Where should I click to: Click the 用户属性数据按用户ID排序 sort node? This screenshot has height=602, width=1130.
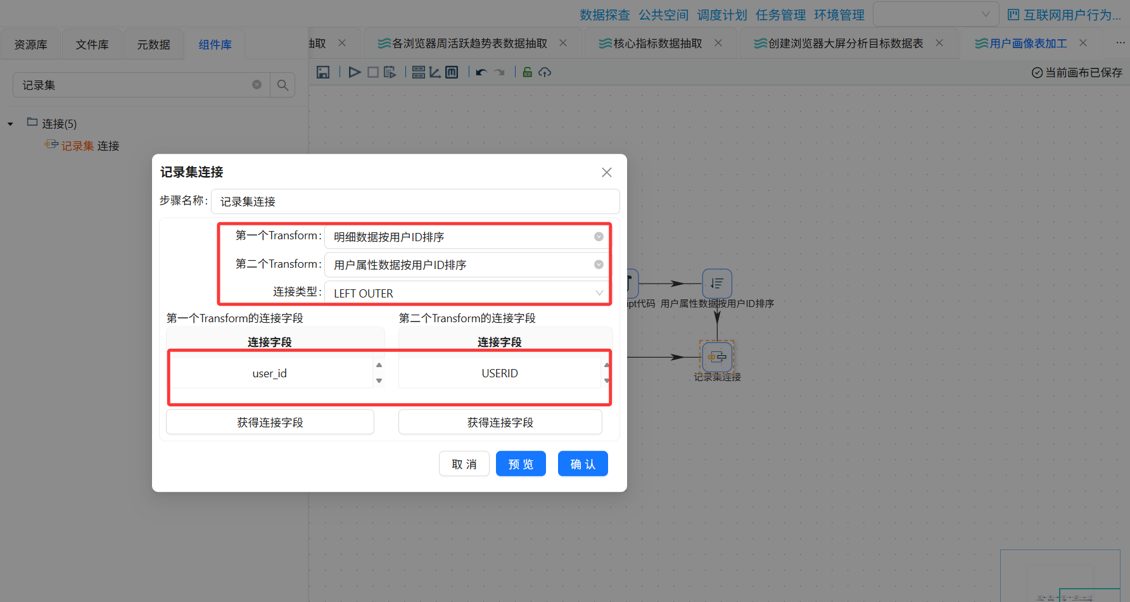click(717, 283)
